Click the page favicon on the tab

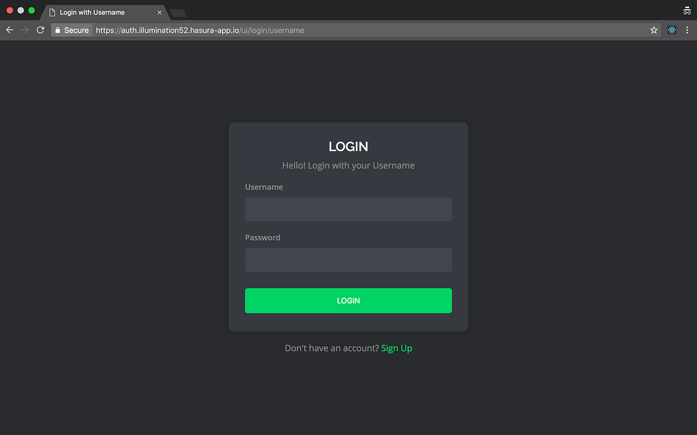(x=52, y=12)
